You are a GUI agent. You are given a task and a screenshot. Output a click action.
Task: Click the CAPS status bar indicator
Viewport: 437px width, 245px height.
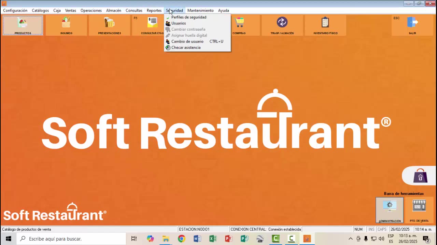(x=382, y=229)
